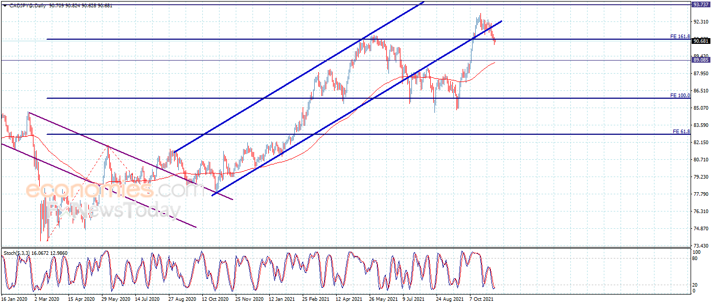Click the 25 Nov 2020 date label
Viewport: 712px width, 305px height.
[249, 299]
